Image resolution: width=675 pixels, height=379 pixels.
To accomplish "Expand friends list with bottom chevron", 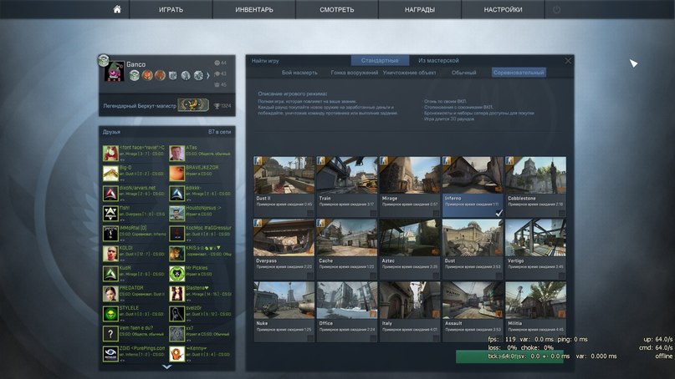I will [x=167, y=366].
